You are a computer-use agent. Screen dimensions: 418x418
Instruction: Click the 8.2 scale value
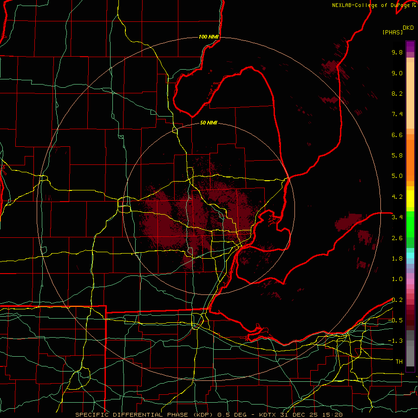397,93
